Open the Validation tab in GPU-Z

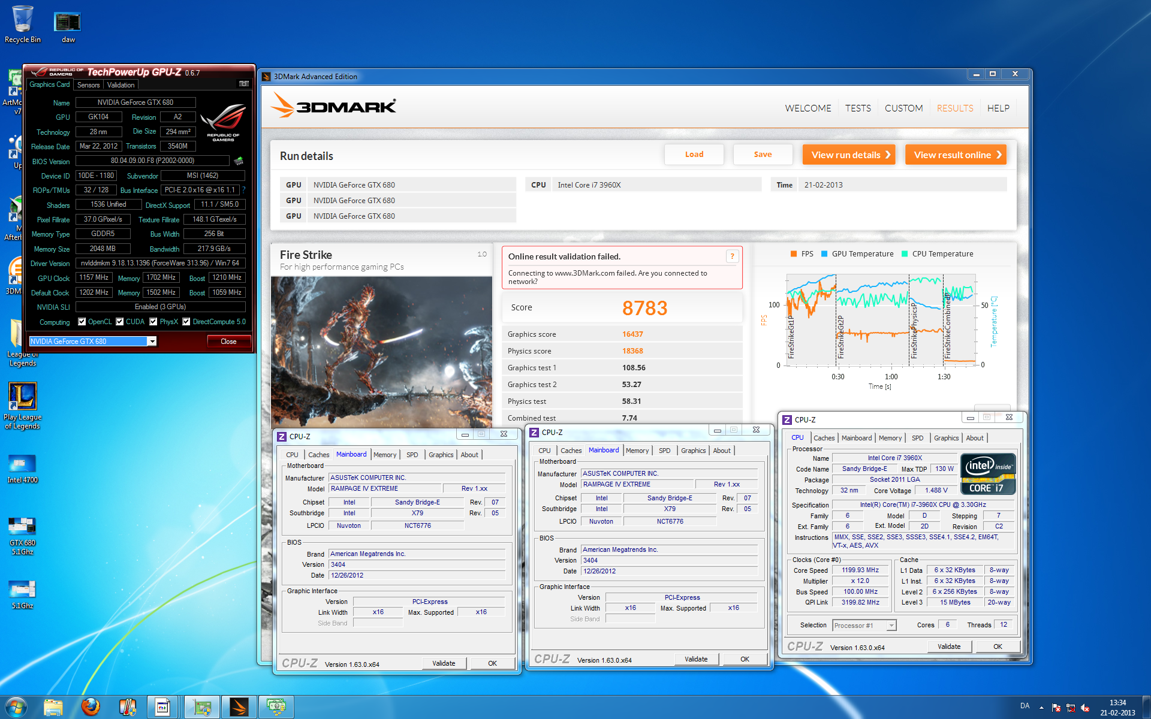pos(120,85)
